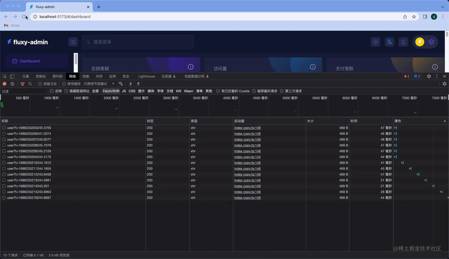Select the CSS type filter
This screenshot has width=449, height=259.
(132, 91)
